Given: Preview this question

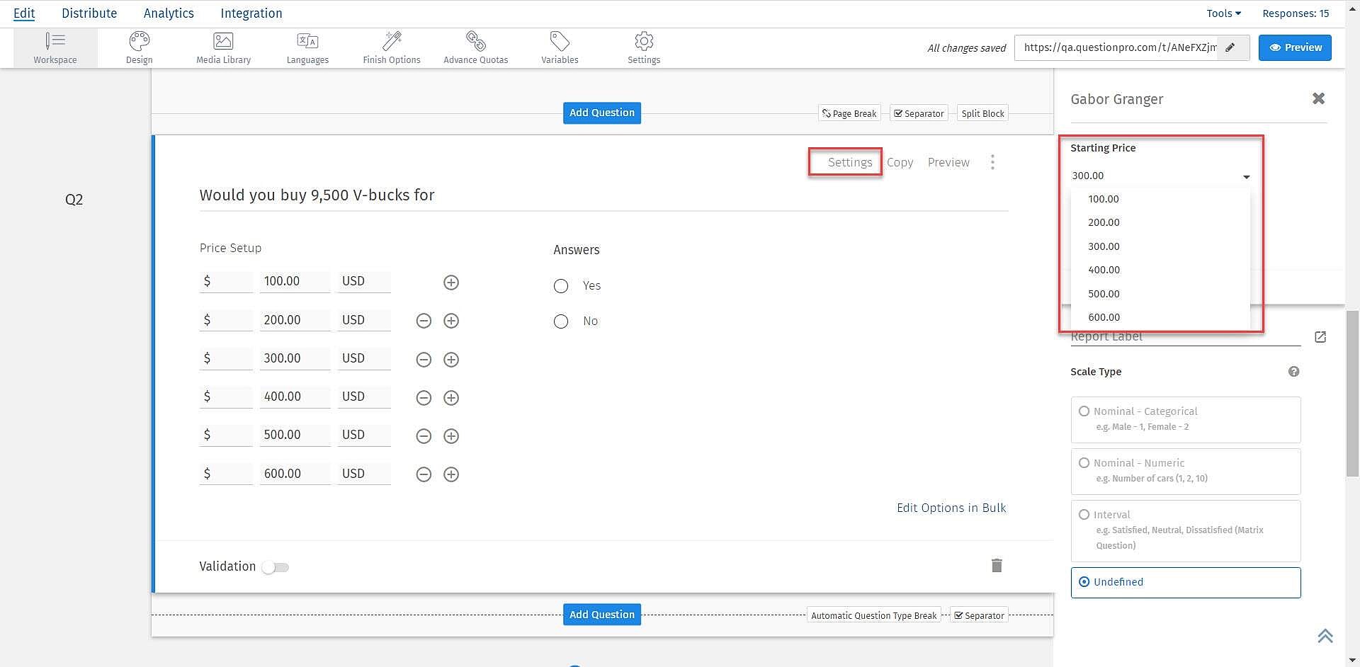Looking at the screenshot, I should pyautogui.click(x=948, y=162).
